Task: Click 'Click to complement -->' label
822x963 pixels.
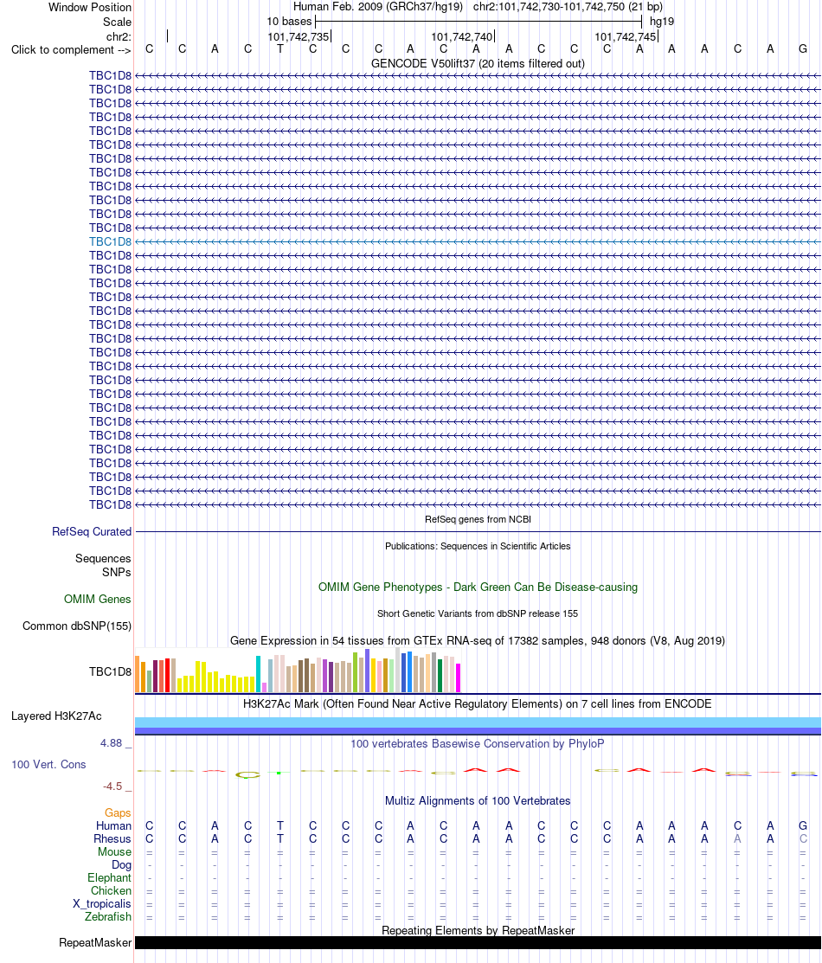Action: [71, 49]
